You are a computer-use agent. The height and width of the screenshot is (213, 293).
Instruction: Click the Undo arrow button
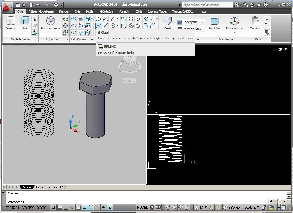tap(38, 5)
